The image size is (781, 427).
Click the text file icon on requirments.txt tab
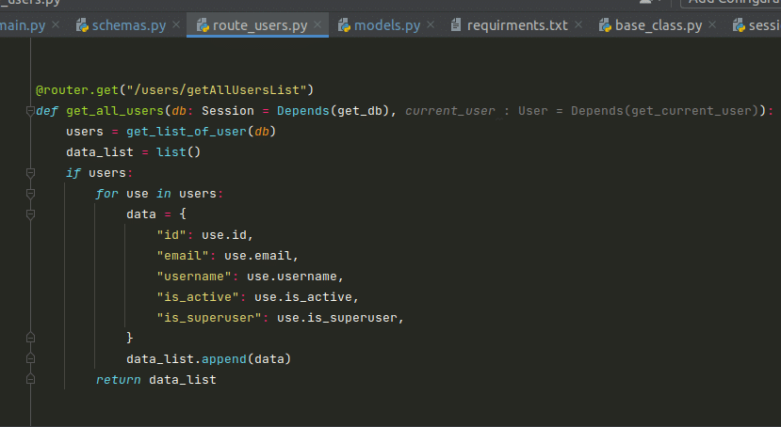457,24
